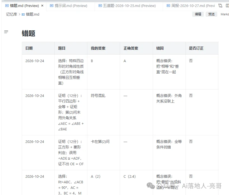Click the date in the Rt△ABC row
Screen dimensions: 229x195
[35, 177]
